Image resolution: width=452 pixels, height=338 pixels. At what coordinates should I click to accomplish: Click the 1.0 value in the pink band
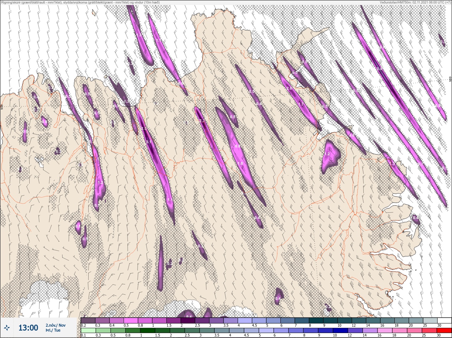pyautogui.click(x=240, y=164)
